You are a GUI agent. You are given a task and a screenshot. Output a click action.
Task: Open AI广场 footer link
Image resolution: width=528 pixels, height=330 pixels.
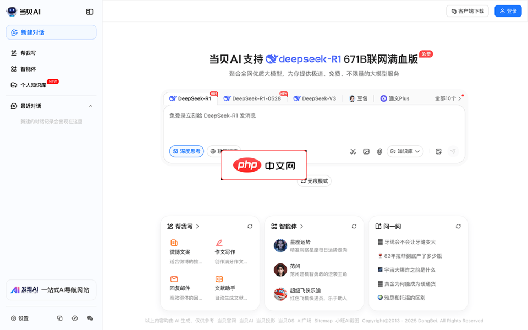304,321
